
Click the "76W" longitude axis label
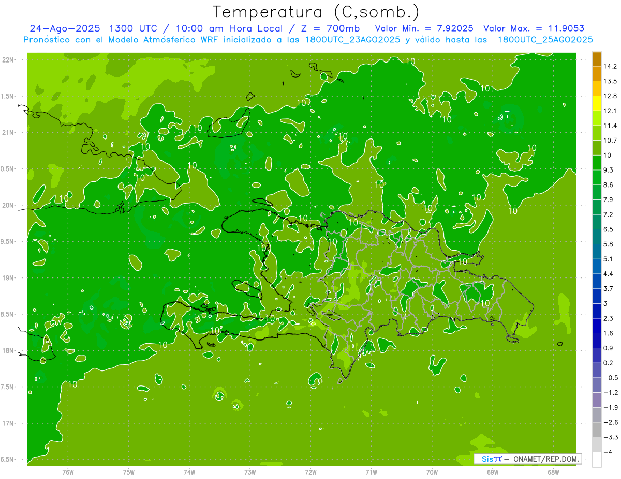pyautogui.click(x=68, y=472)
